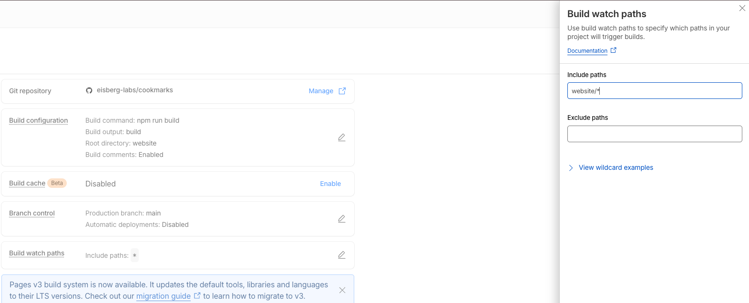Click external link icon after migration guide

click(197, 296)
